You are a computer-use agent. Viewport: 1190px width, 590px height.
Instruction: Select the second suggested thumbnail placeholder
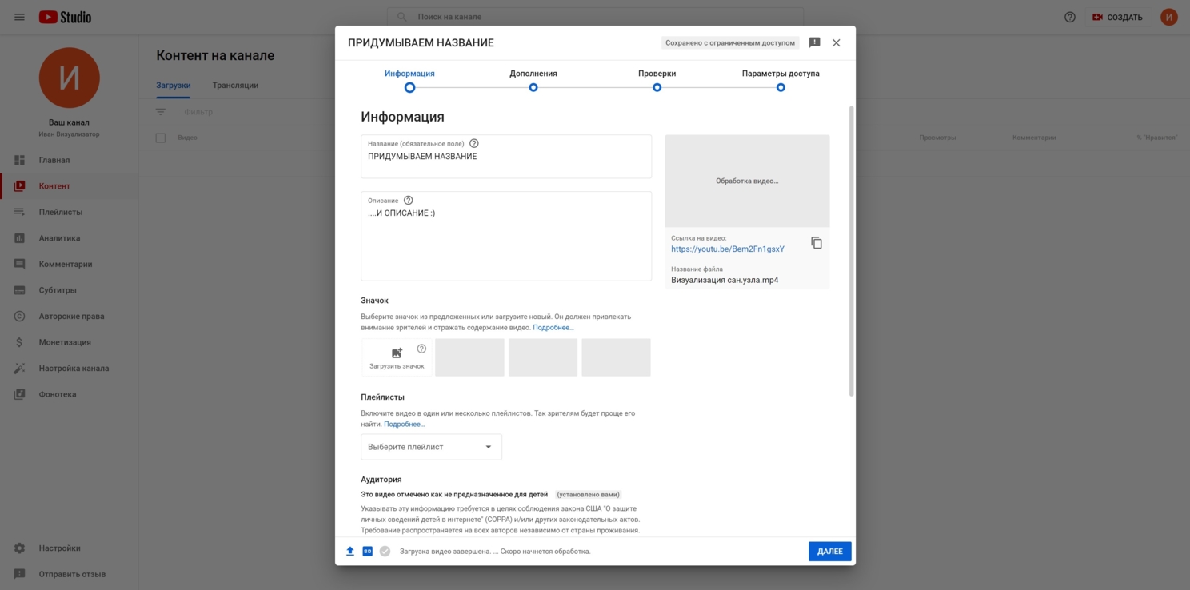(x=543, y=357)
